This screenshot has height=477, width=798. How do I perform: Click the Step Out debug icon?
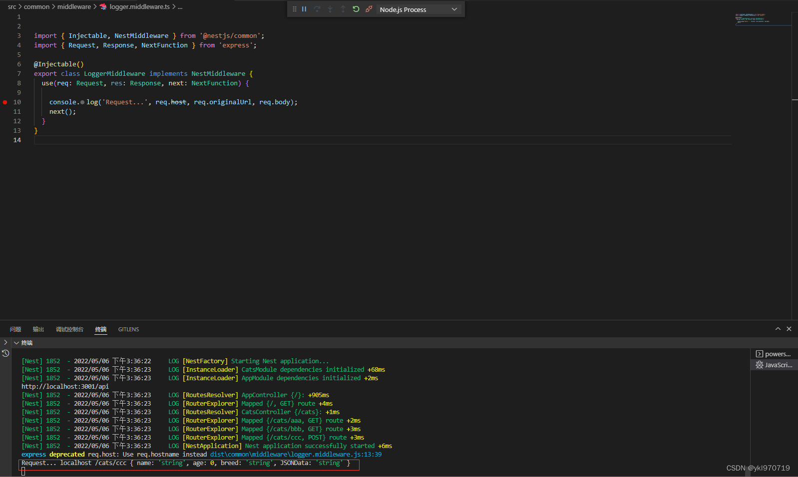pos(343,9)
